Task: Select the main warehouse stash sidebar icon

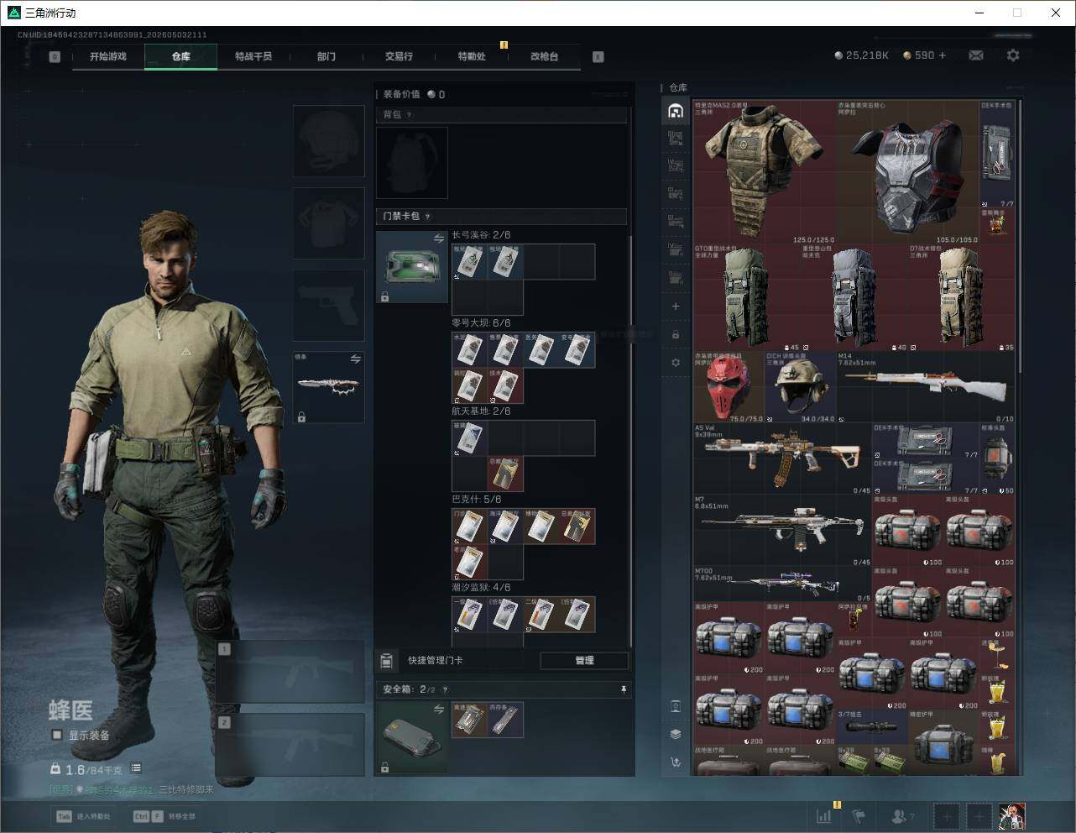Action: pyautogui.click(x=676, y=111)
